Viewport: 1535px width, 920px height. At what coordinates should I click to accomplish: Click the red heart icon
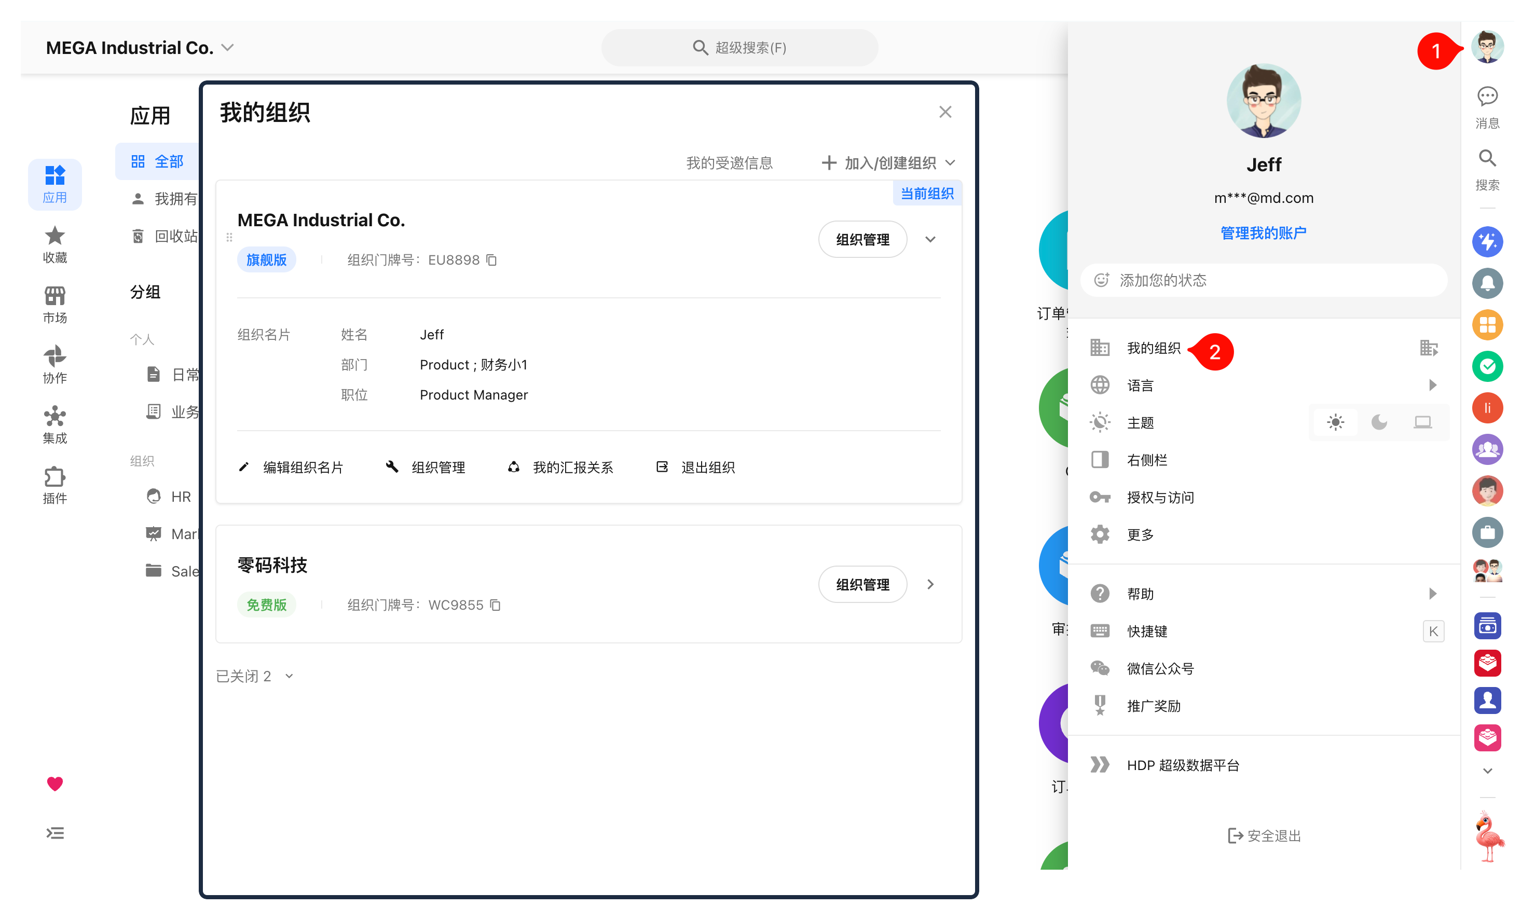coord(54,784)
